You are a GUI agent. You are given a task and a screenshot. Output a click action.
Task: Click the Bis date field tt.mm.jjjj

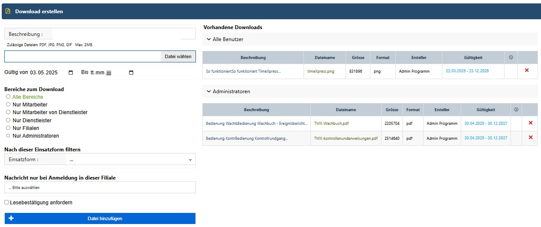pyautogui.click(x=112, y=73)
